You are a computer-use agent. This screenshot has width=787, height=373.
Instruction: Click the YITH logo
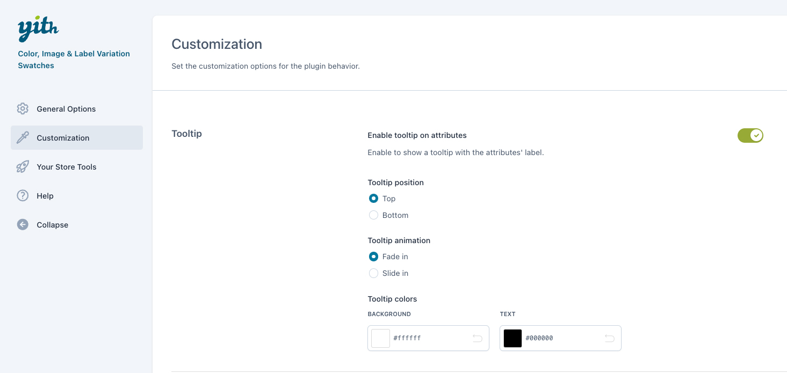tap(38, 29)
